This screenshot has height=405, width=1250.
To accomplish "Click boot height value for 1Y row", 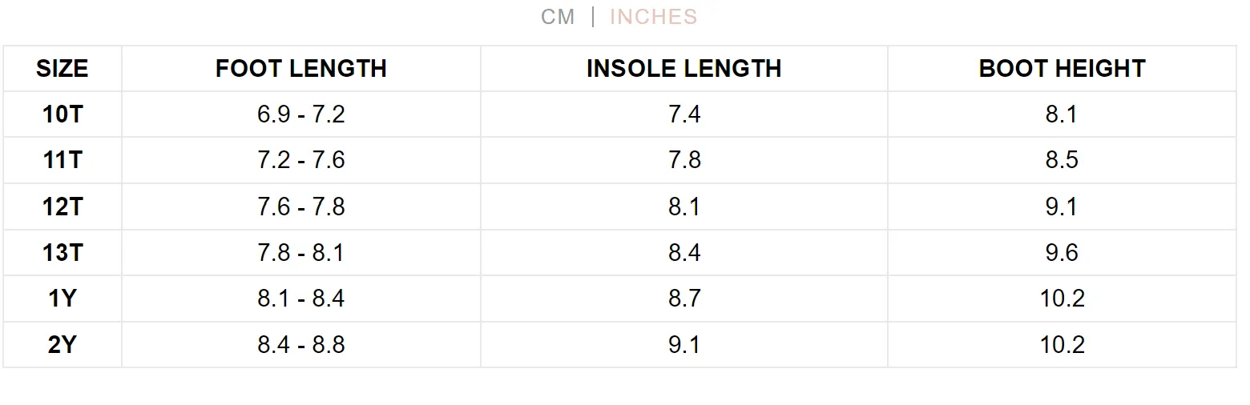I will click(x=1062, y=299).
